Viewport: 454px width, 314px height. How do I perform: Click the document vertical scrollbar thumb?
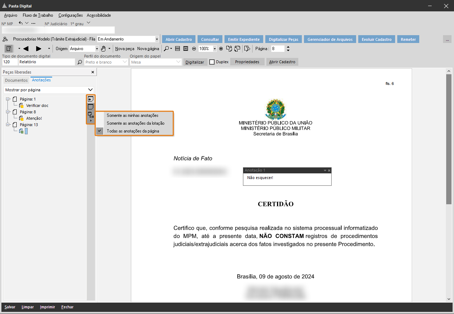tap(449, 139)
